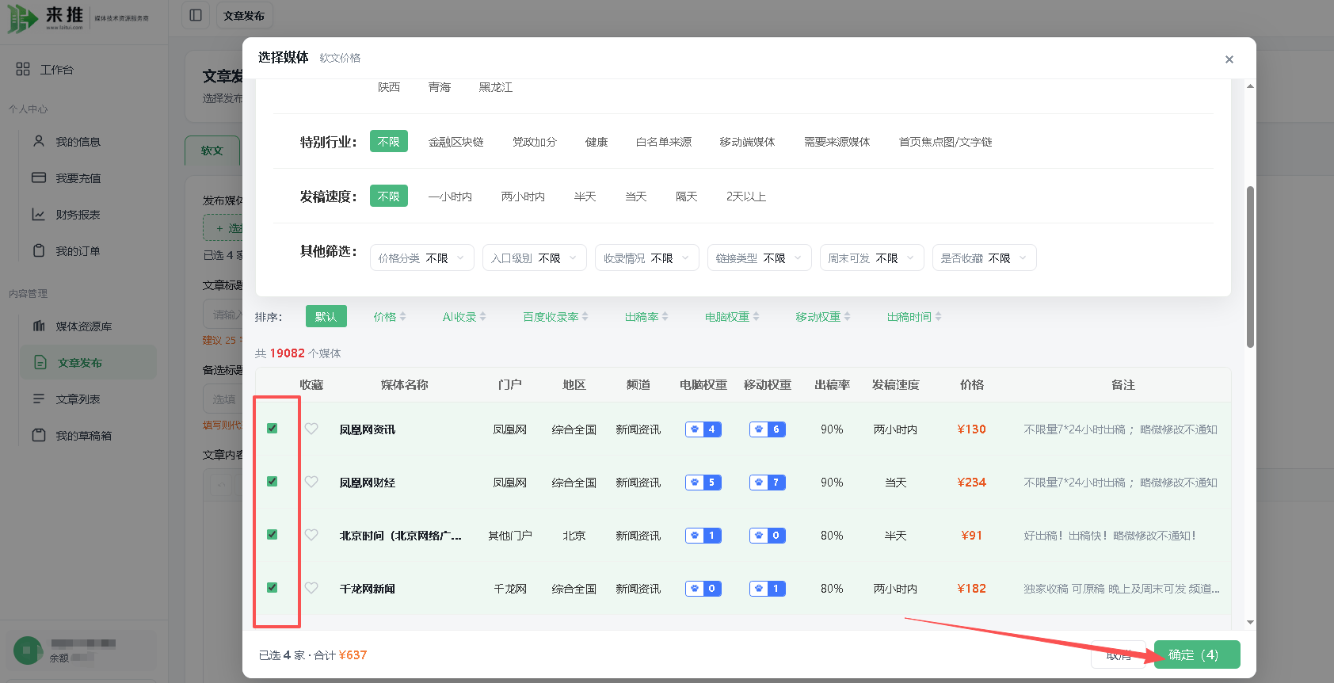Sort the media list by 百度收录率
This screenshot has width=1334, height=683.
coord(555,317)
